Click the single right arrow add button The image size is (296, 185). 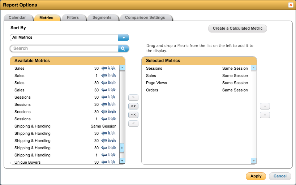click(133, 98)
